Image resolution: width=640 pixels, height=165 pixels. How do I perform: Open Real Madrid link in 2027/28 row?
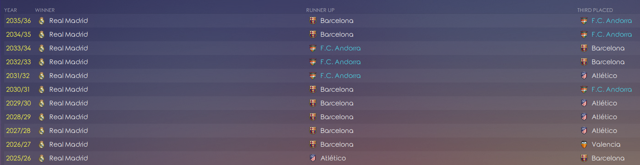tap(69, 131)
